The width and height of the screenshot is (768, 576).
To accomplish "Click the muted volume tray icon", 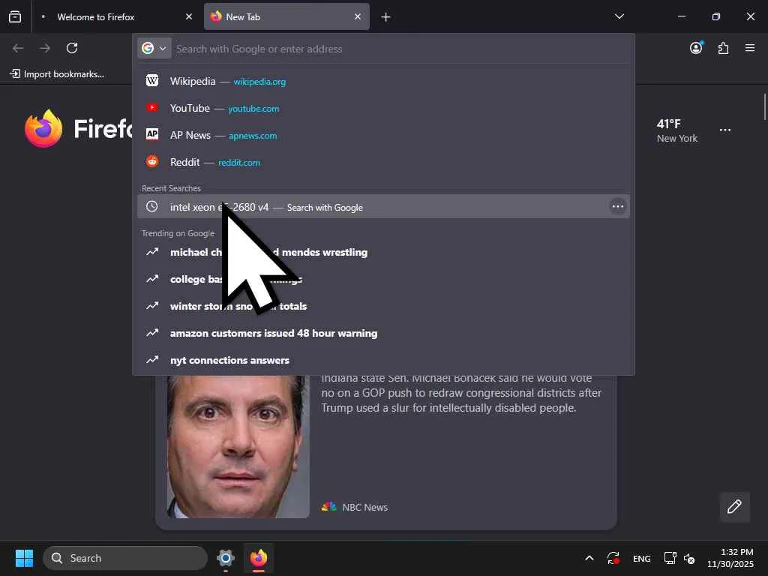I will pos(689,558).
